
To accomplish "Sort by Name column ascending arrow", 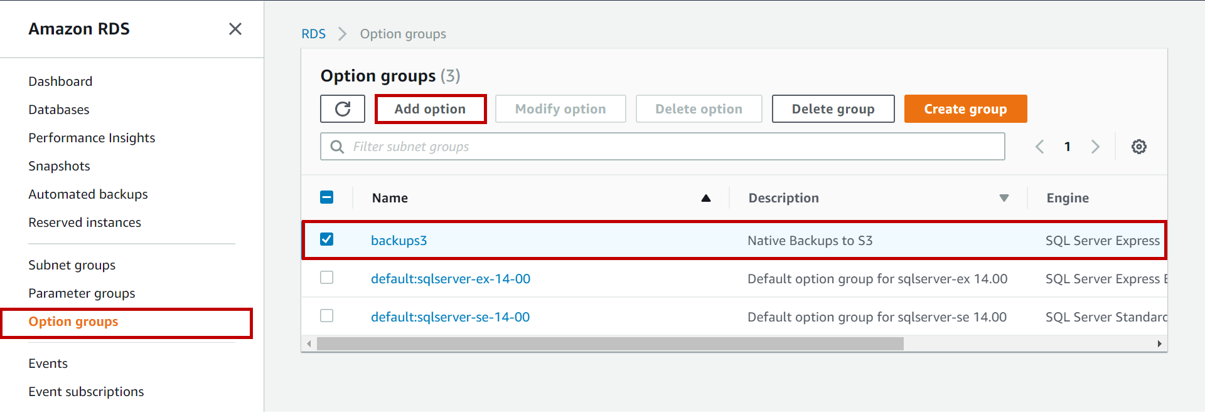I will [x=705, y=198].
